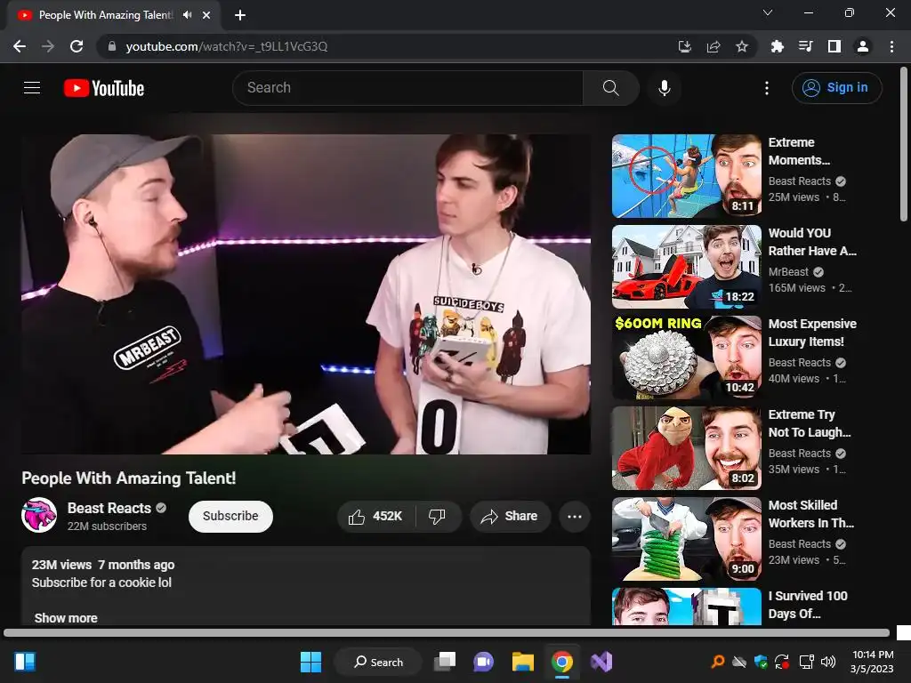This screenshot has width=911, height=683.
Task: Open the Beast Reacts channel avatar
Action: [x=39, y=515]
